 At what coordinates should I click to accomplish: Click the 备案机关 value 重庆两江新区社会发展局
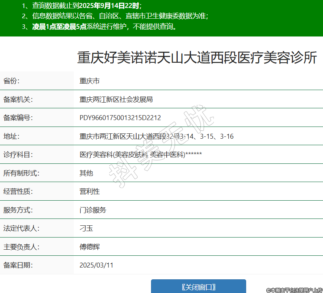[116, 100]
